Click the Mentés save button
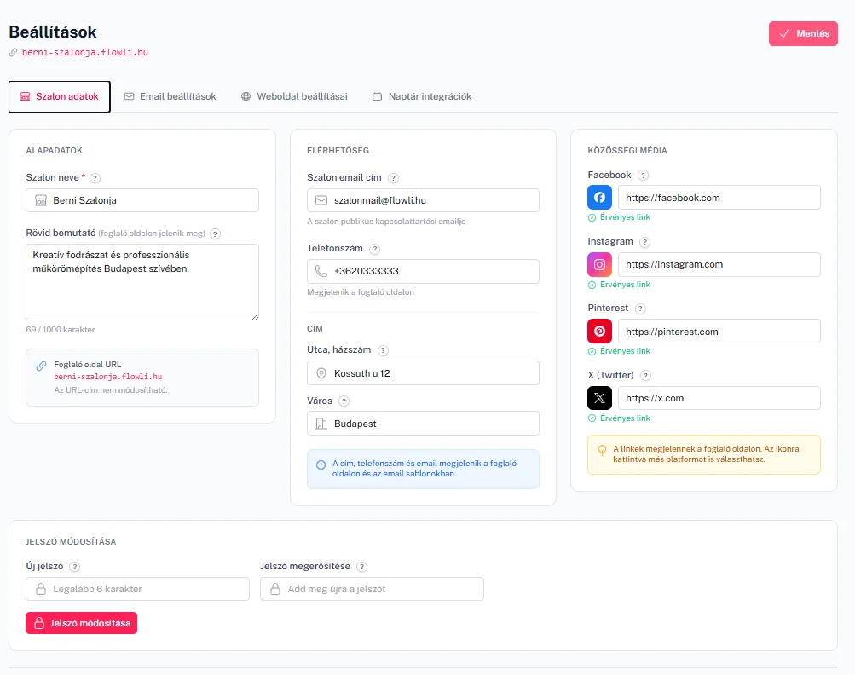The image size is (855, 675). (803, 33)
